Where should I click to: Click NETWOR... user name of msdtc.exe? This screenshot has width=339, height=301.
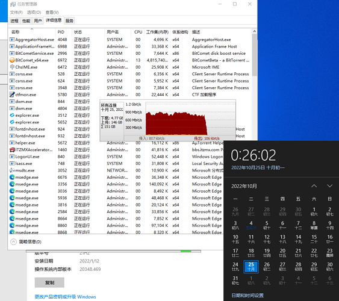[x=117, y=170]
